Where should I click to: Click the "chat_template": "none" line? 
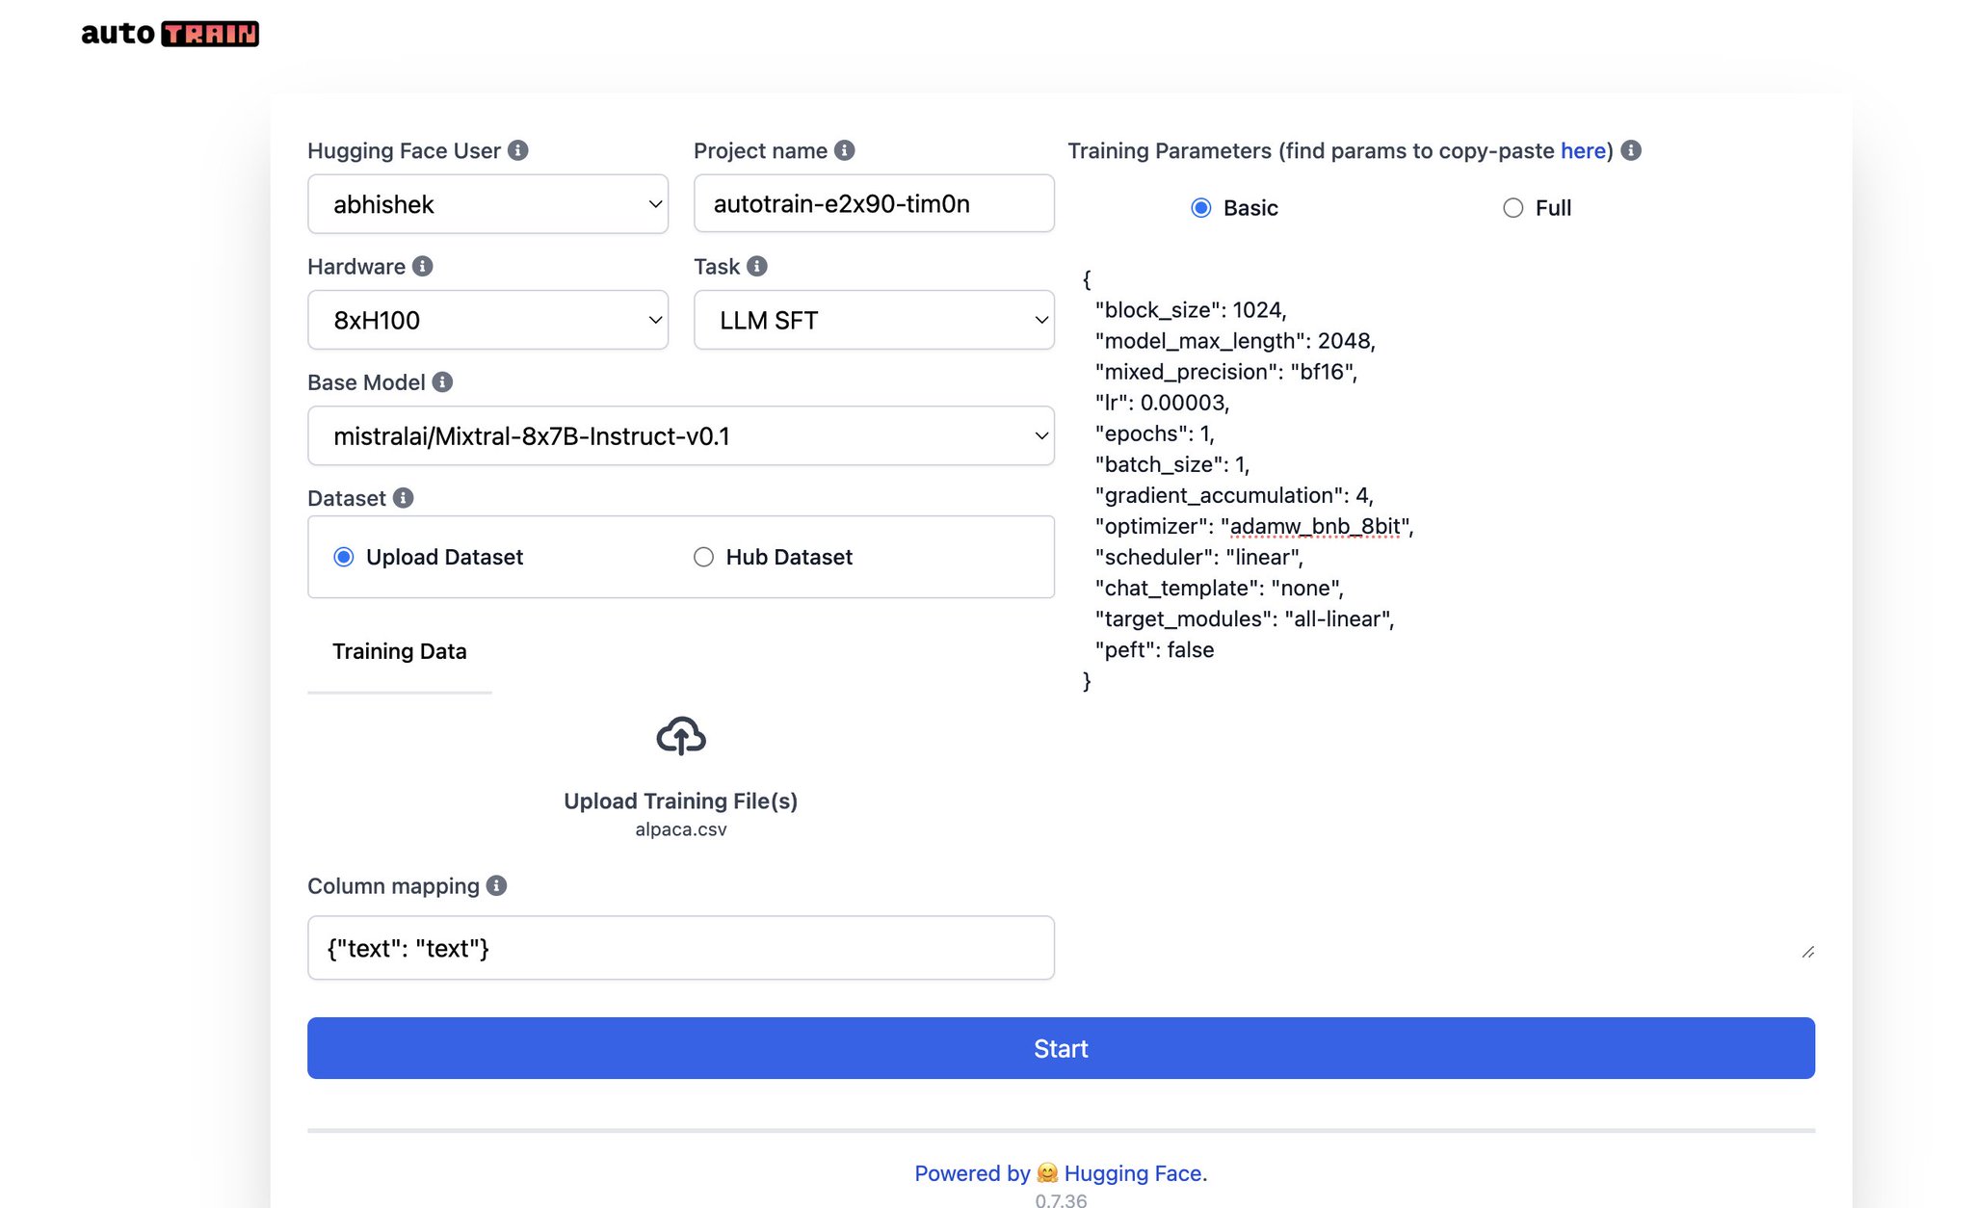[1219, 588]
